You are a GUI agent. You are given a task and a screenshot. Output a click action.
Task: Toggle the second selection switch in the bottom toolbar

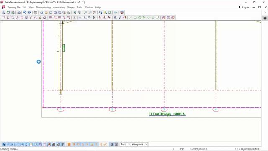[x=8, y=144]
